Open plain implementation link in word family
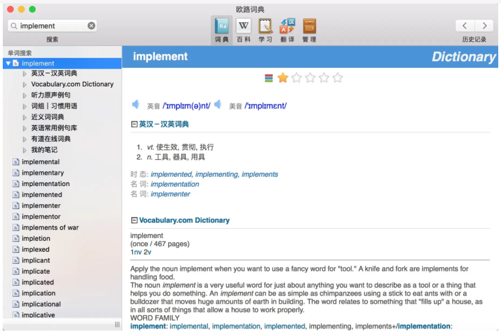 coord(236,326)
